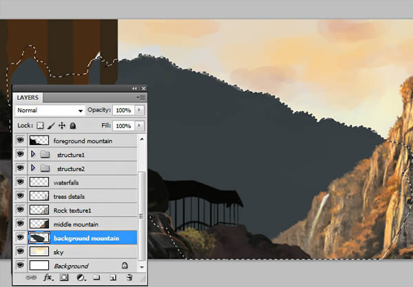Screen dimensions: 413x287
Task: Click the middle mountain layer thumbnail
Action: click(39, 224)
